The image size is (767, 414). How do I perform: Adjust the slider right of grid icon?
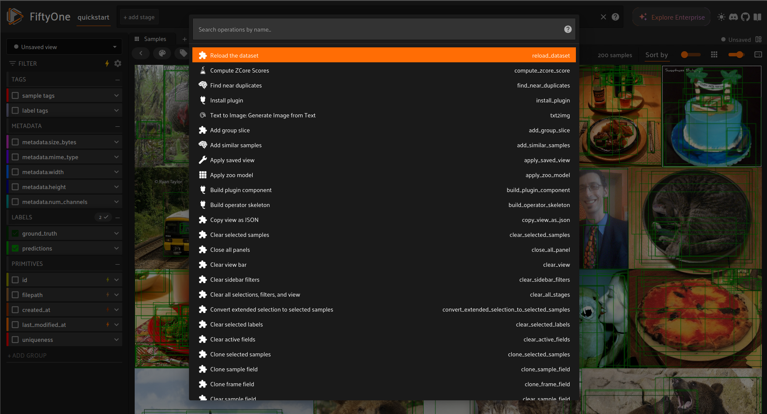tap(736, 54)
